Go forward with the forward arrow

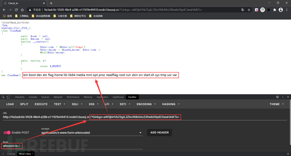[10, 10]
